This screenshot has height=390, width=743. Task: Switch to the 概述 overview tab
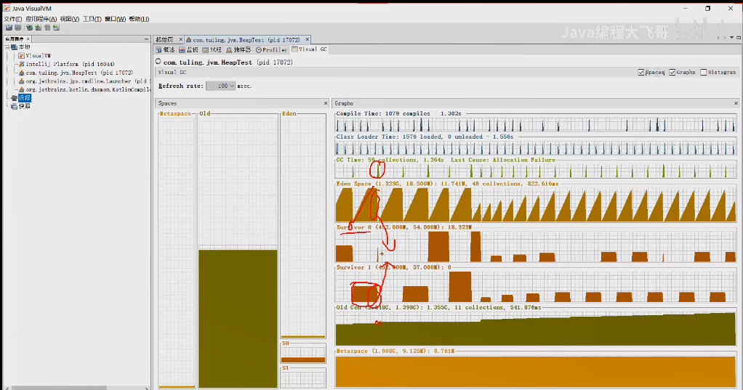point(165,49)
